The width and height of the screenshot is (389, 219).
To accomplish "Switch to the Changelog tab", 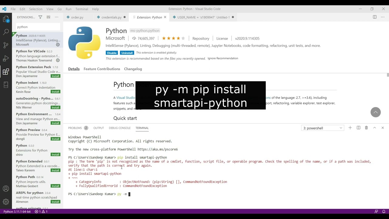I will pyautogui.click(x=133, y=69).
